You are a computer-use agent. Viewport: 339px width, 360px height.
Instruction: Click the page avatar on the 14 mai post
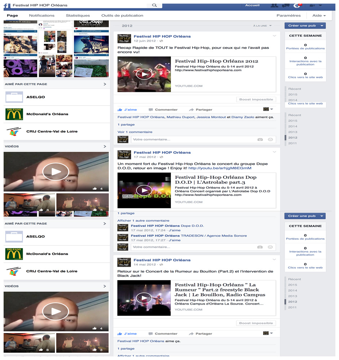tap(124, 262)
